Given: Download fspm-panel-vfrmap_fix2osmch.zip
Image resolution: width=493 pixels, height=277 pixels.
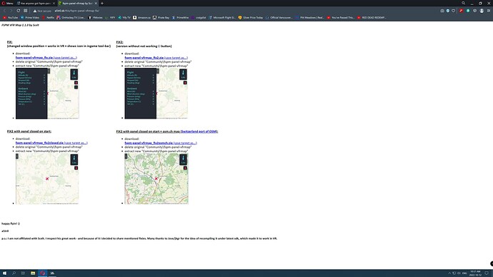Looking at the screenshot, I should click(149, 143).
